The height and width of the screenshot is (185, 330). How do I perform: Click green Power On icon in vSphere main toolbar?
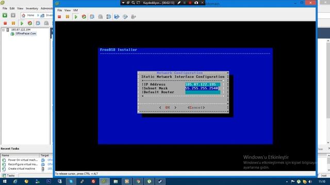click(22, 23)
